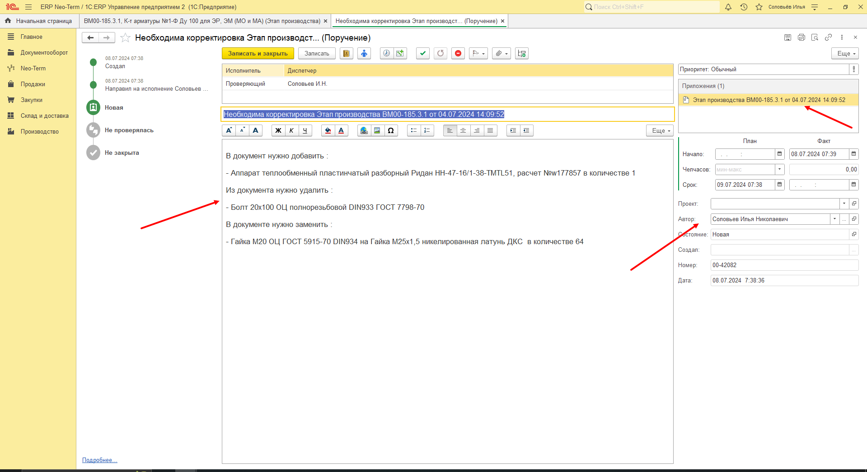Open the background fill color picker
Viewport: 867px width, 472px height.
point(328,130)
